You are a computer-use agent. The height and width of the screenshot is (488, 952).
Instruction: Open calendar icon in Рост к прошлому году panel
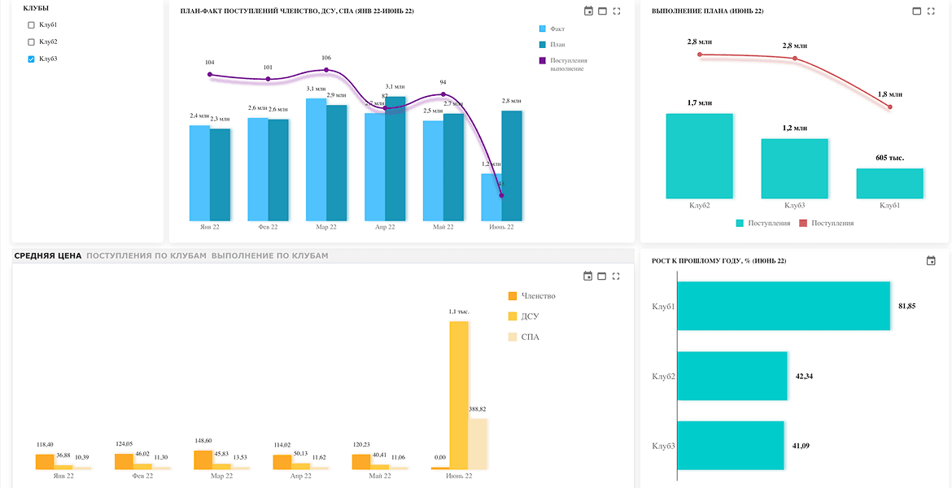point(931,261)
